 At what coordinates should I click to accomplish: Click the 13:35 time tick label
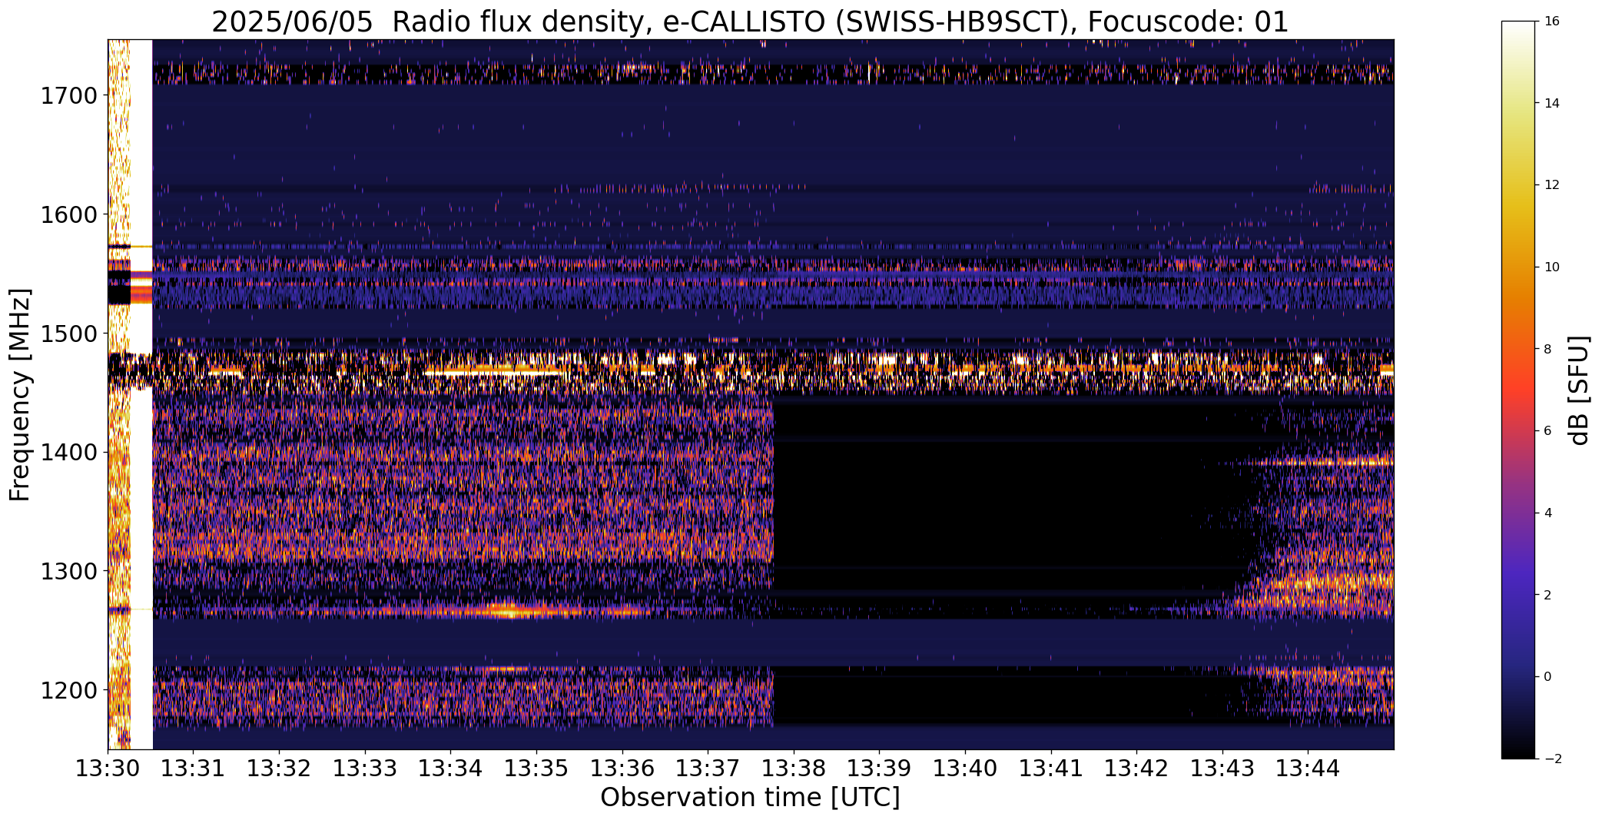pos(536,769)
